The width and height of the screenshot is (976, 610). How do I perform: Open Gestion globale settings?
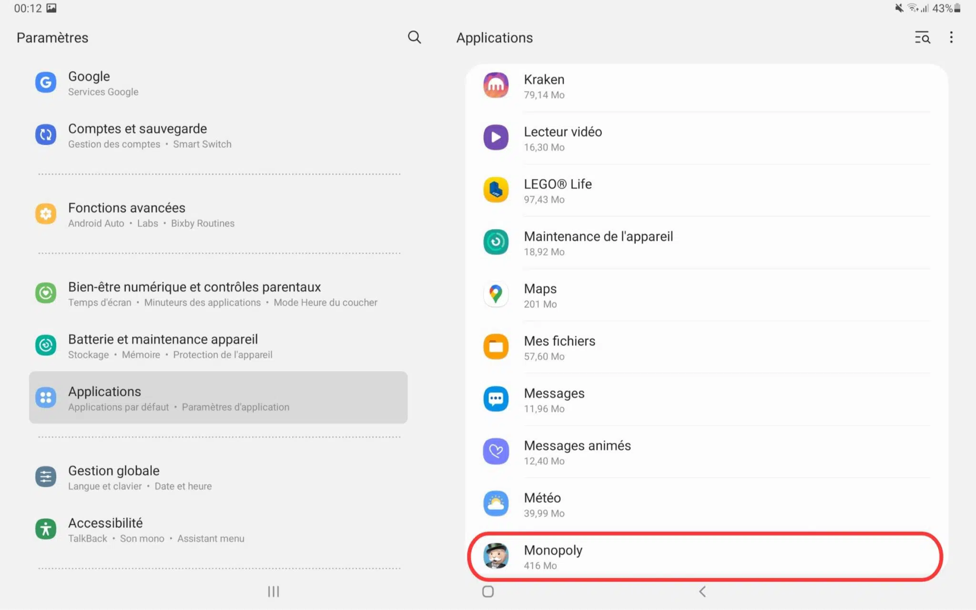(218, 477)
